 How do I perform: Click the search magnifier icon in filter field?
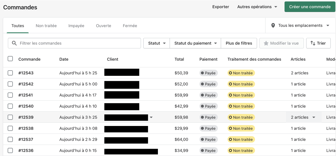click(14, 43)
